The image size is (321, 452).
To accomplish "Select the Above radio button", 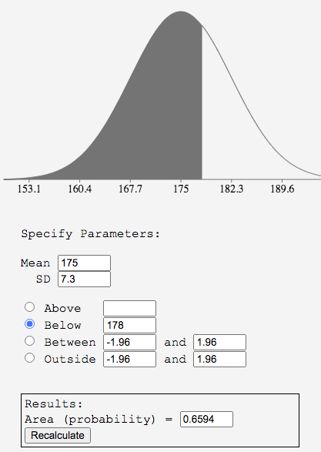I will [30, 307].
